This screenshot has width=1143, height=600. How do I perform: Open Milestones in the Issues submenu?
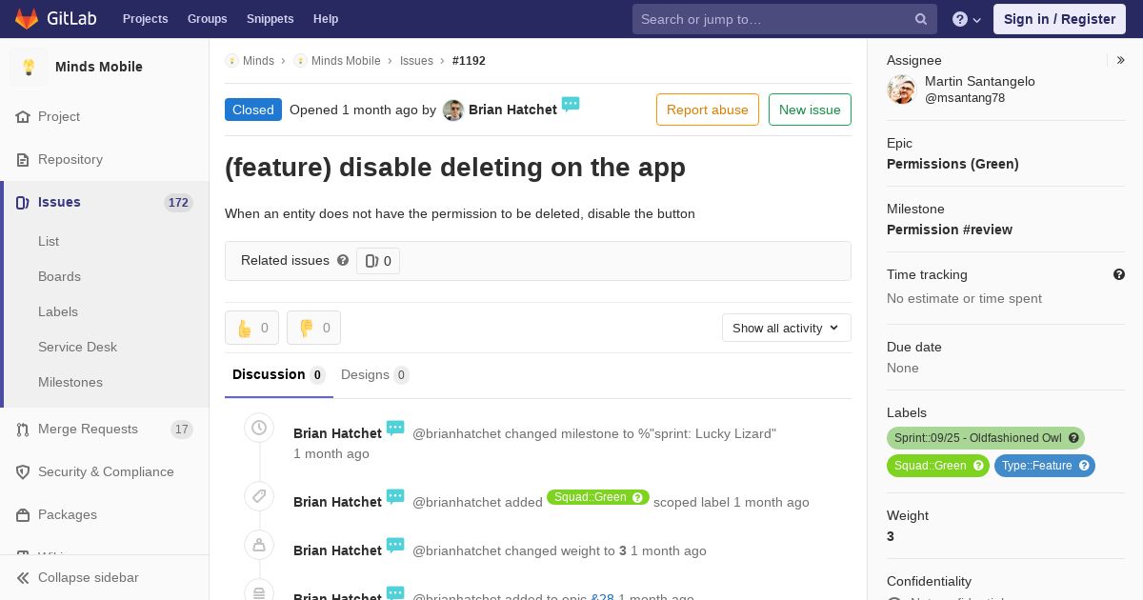70,382
